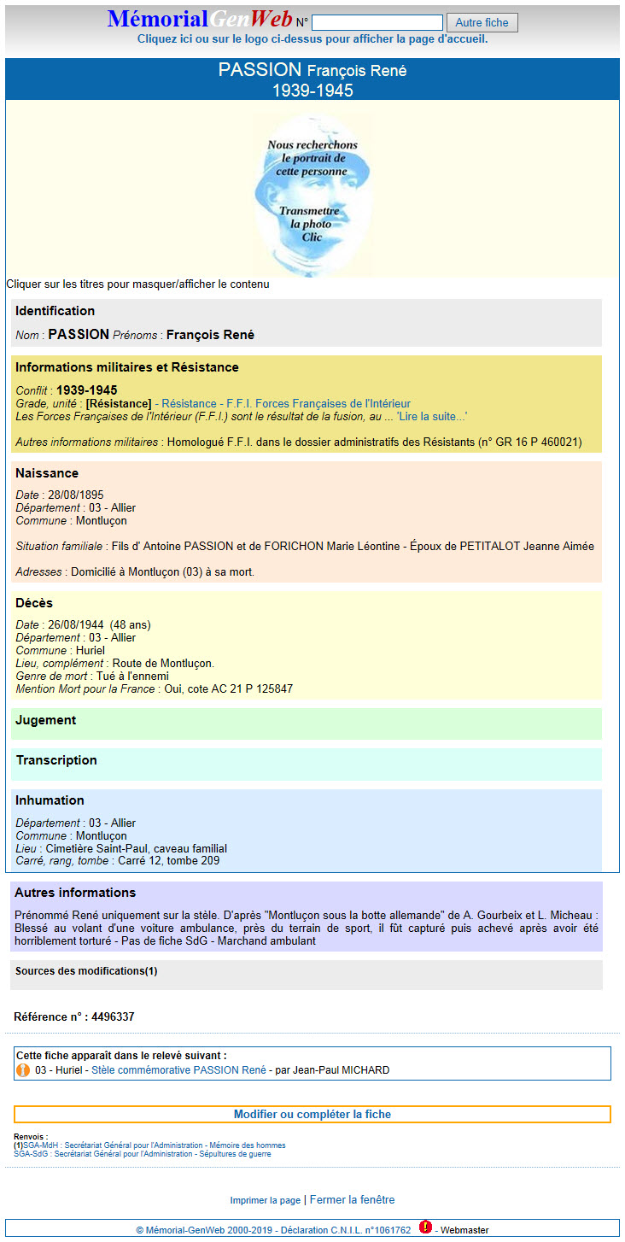Image resolution: width=625 pixels, height=1242 pixels.
Task: Click the 'Cimetière Saint-Paul, caveau familial' text
Action: (x=135, y=849)
